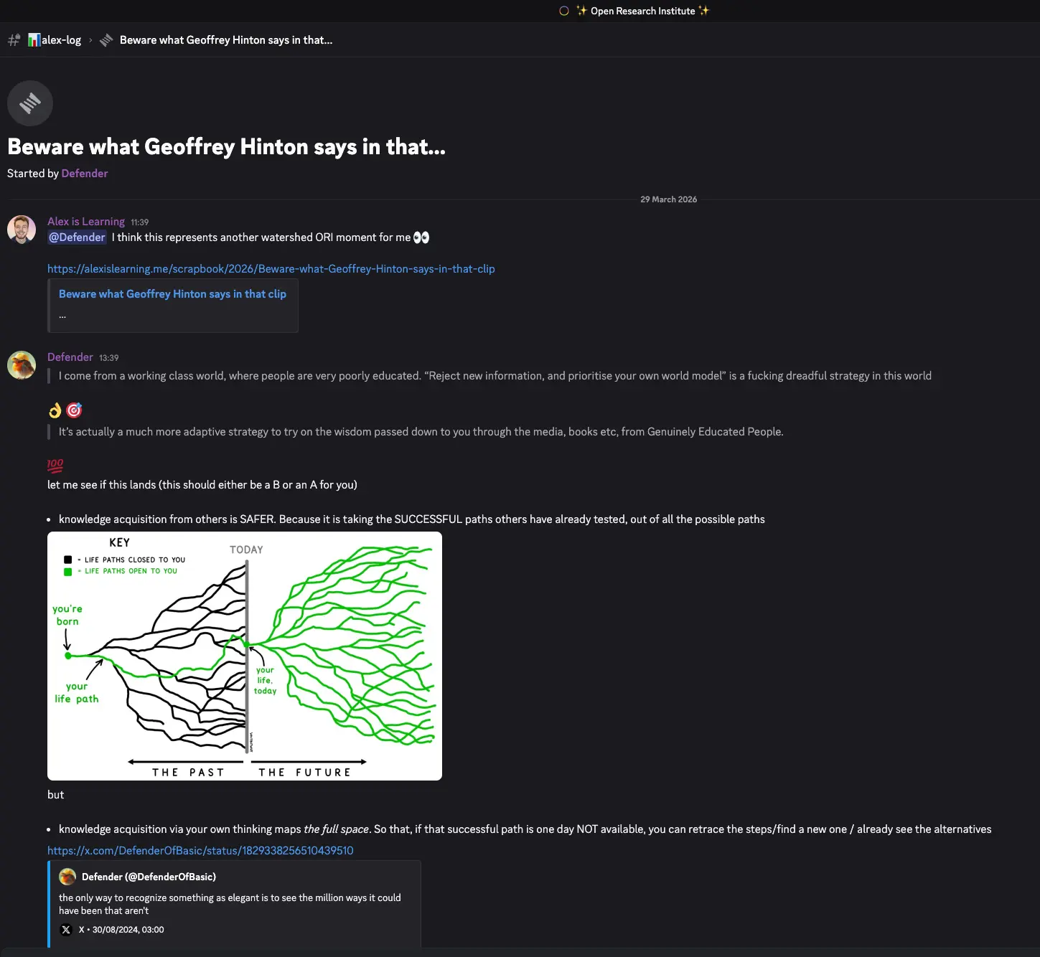Open the alexislearning.me scrapbook link
This screenshot has width=1040, height=957.
click(271, 269)
